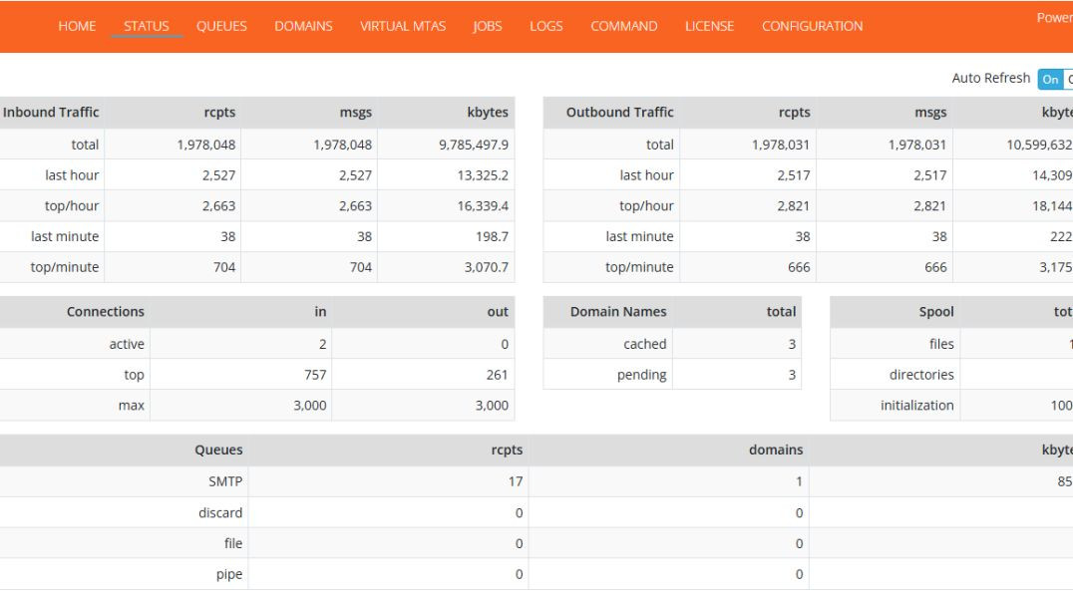Click the LICENSE menu item
Image resolution: width=1073 pixels, height=602 pixels.
point(709,26)
